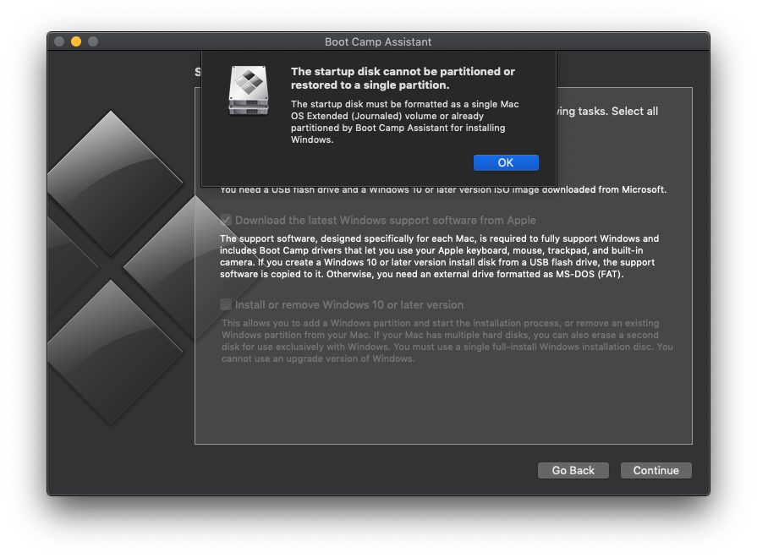This screenshot has height=558, width=757.
Task: Click the Boot Camp Assistant window title
Action: pos(378,42)
